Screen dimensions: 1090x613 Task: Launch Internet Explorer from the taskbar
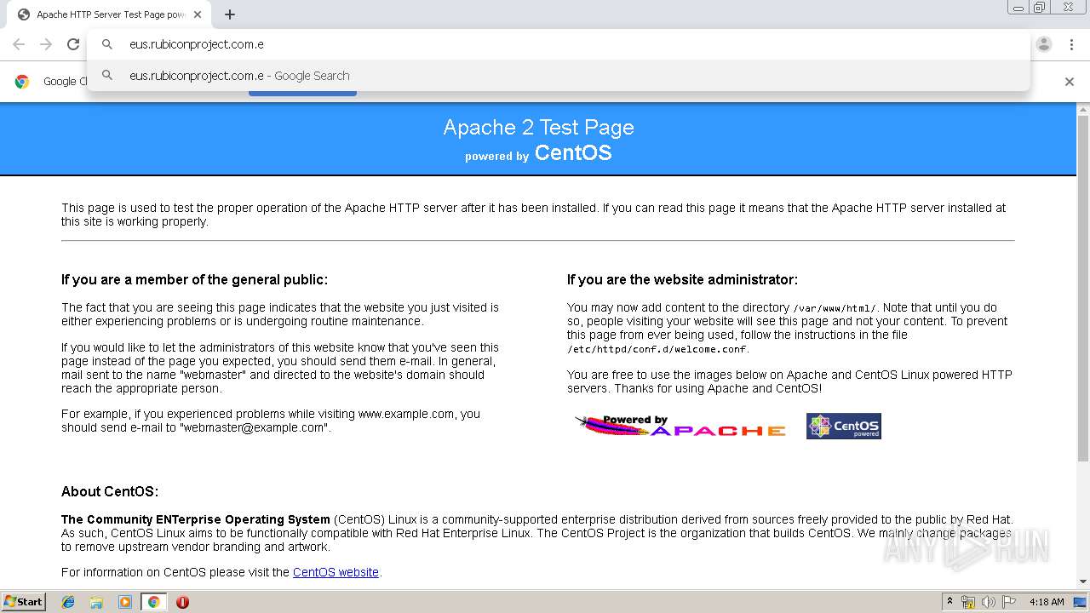(68, 602)
